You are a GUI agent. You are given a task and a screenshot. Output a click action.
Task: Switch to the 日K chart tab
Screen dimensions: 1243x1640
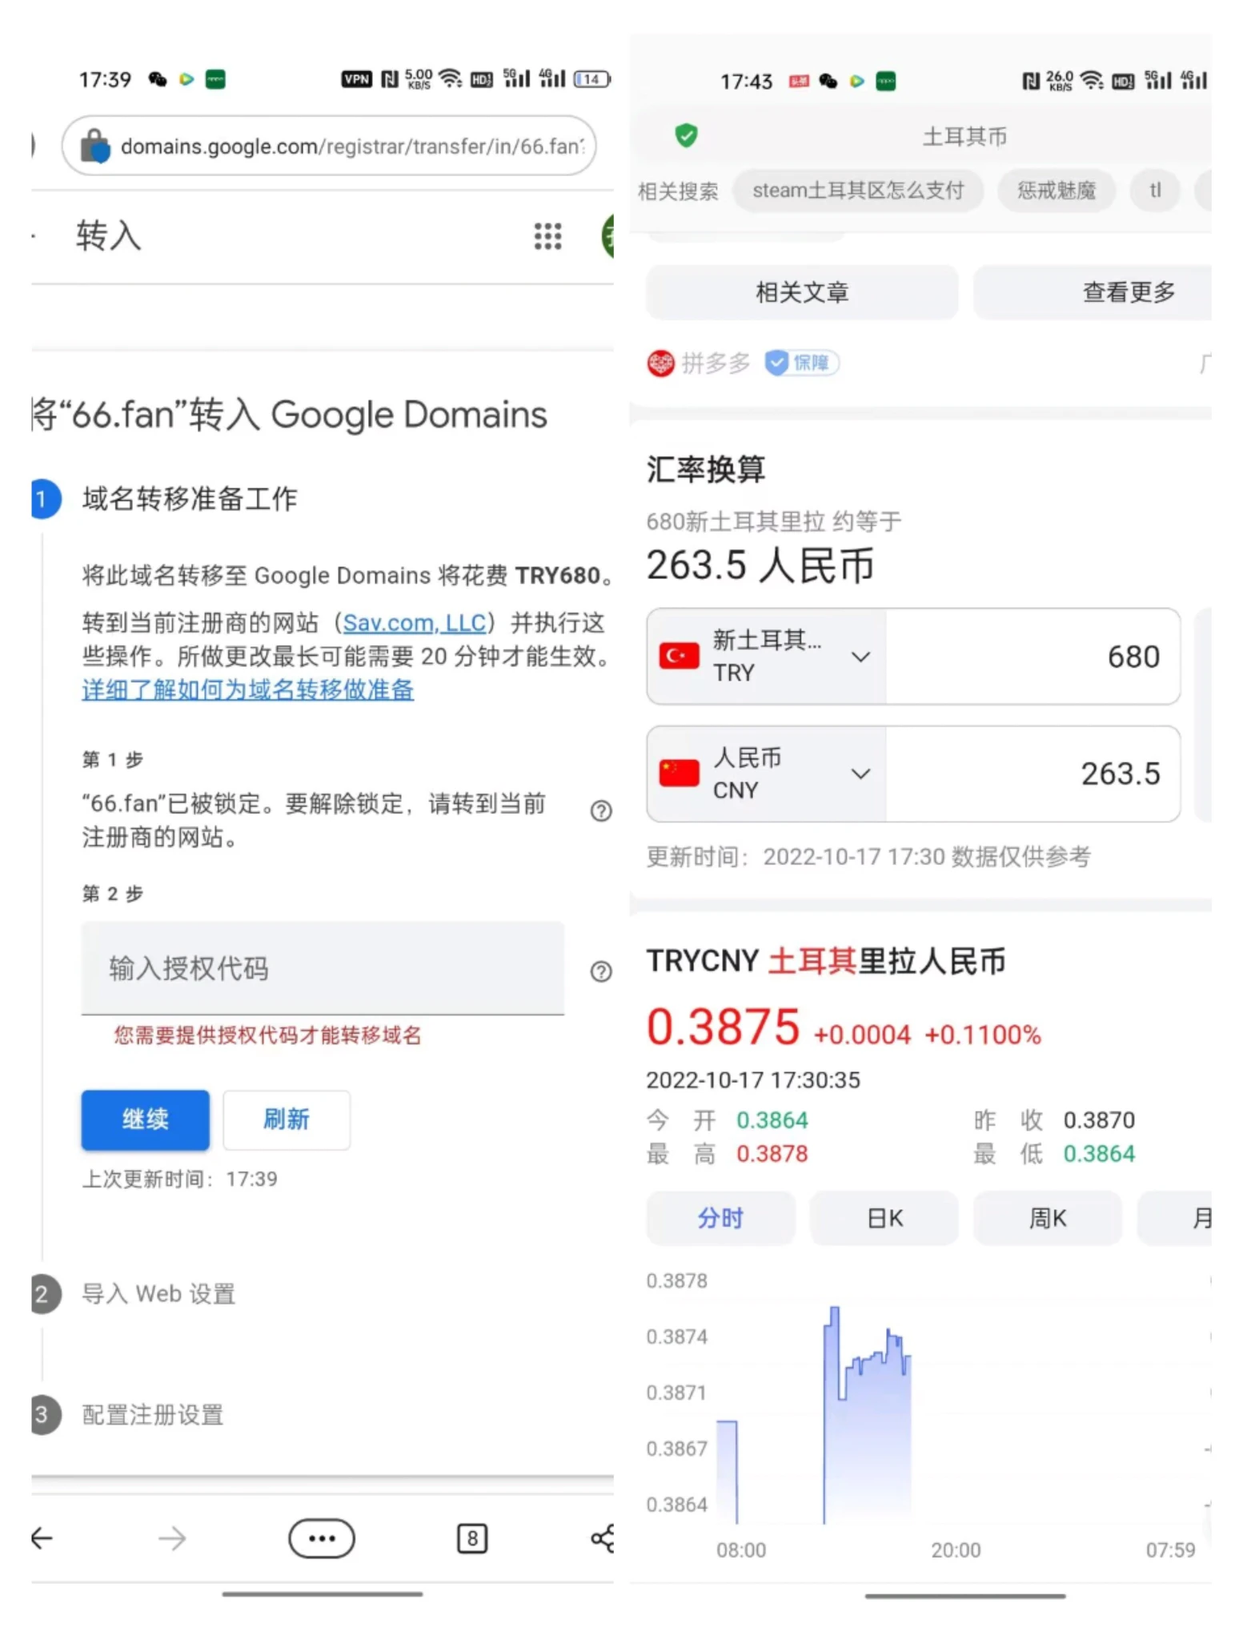pyautogui.click(x=884, y=1218)
